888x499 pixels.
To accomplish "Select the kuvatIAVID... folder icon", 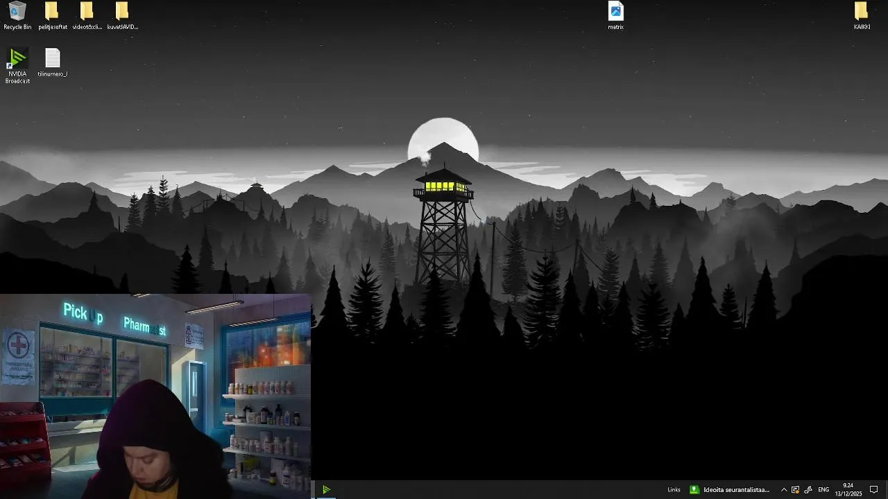I will 122,16.
